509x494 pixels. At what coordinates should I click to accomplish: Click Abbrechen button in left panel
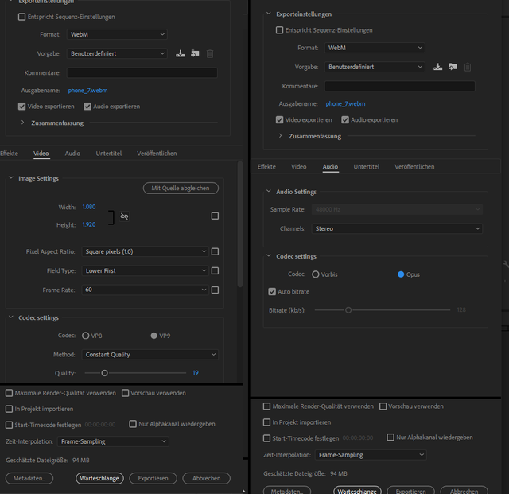pyautogui.click(x=207, y=478)
